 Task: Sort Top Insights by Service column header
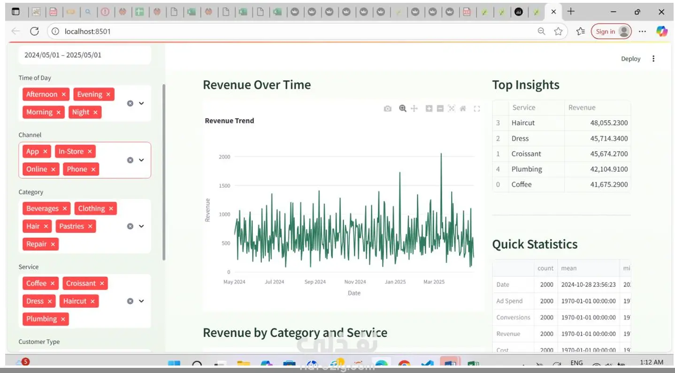click(x=537, y=107)
